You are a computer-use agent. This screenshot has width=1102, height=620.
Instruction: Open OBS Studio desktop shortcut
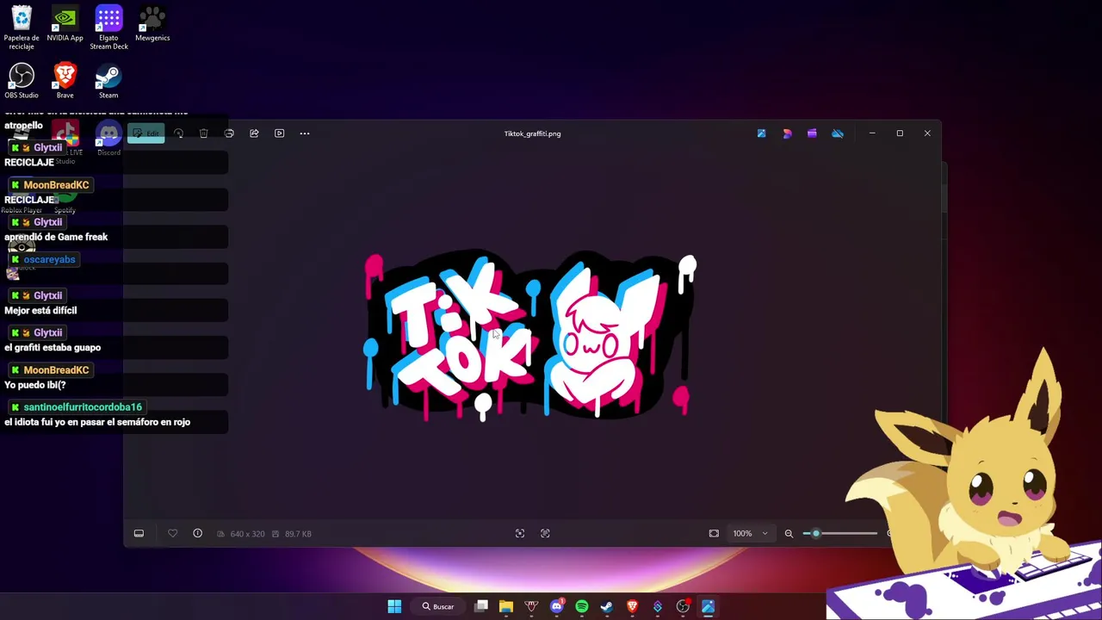(x=22, y=81)
